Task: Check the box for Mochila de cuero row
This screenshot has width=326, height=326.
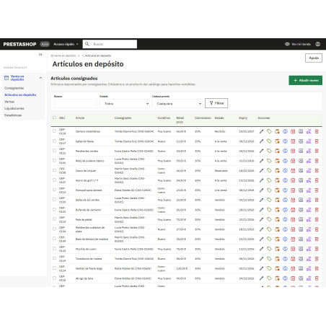Action: click(54, 248)
